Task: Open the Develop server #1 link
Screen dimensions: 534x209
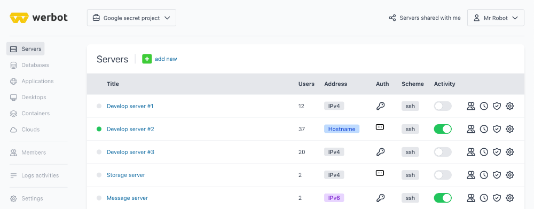Action: [130, 106]
